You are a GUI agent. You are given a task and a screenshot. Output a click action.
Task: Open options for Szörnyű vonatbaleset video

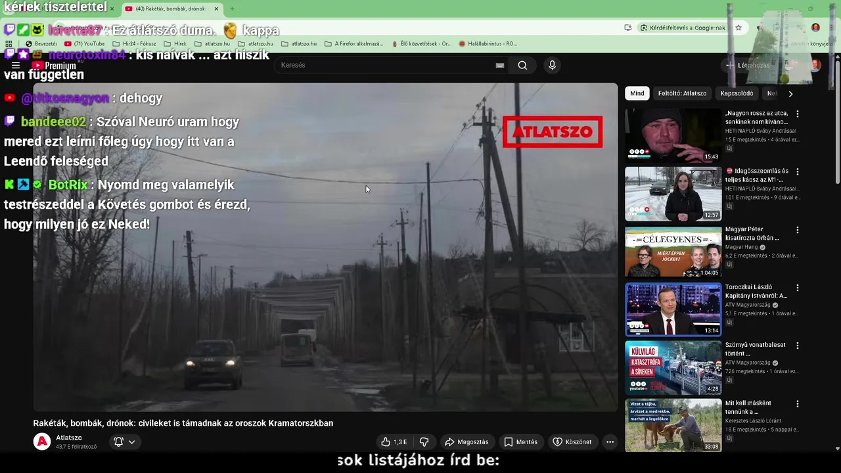click(798, 346)
